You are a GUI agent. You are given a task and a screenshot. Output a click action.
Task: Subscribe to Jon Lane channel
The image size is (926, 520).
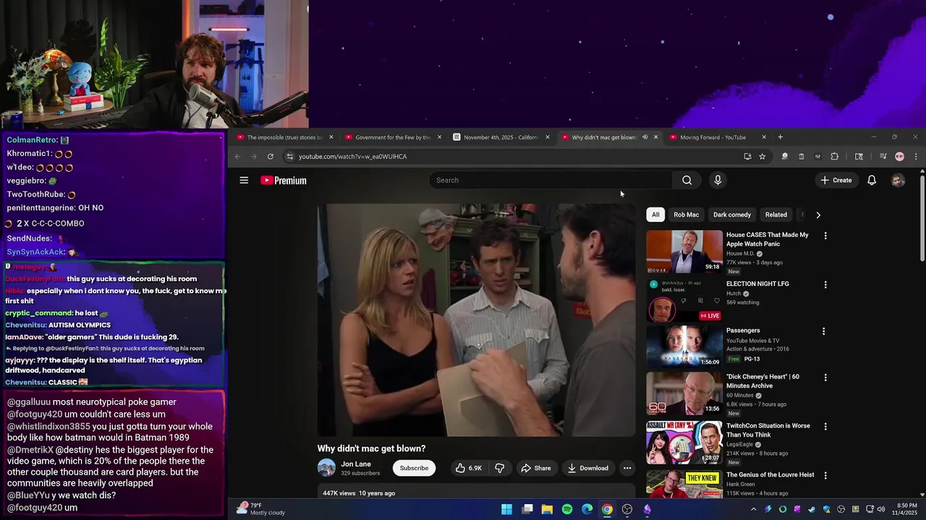tap(414, 468)
